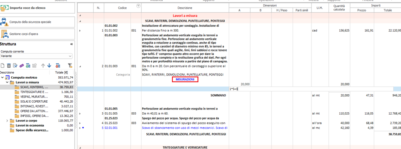401x149 pixels.
Task: Click the measurement input field containing 1*5+3
Action: pyautogui.click(x=311, y=89)
